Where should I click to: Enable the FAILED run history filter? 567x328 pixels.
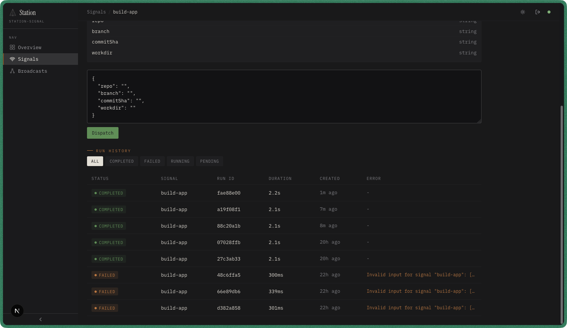point(152,161)
